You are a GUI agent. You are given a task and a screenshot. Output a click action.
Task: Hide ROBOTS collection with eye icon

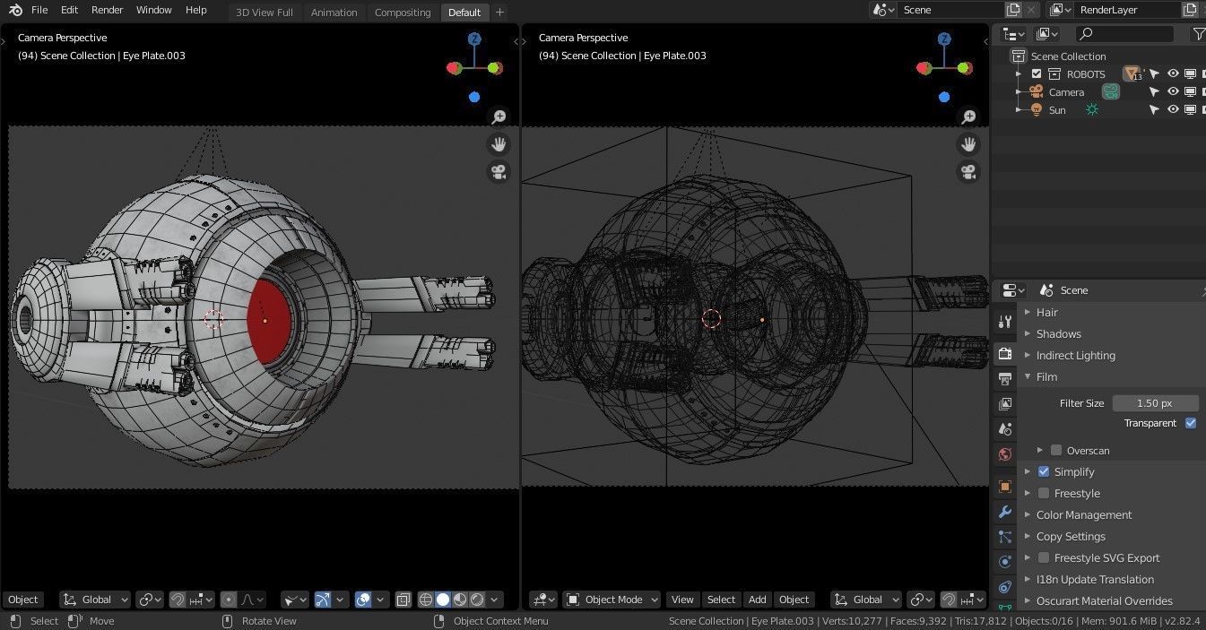[x=1173, y=74]
